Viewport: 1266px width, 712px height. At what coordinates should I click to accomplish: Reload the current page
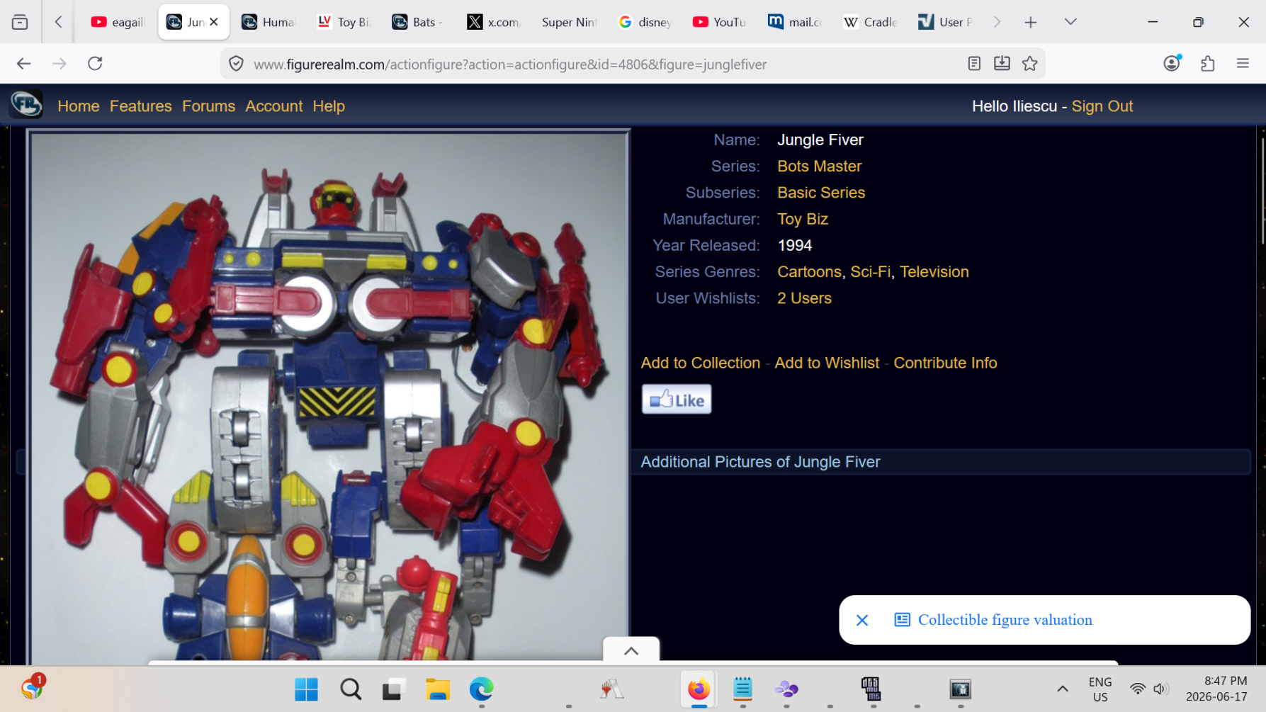pyautogui.click(x=95, y=64)
